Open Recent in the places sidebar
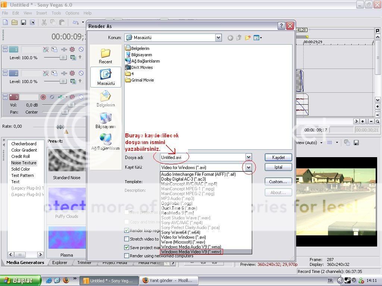The image size is (382, 286). 106,56
